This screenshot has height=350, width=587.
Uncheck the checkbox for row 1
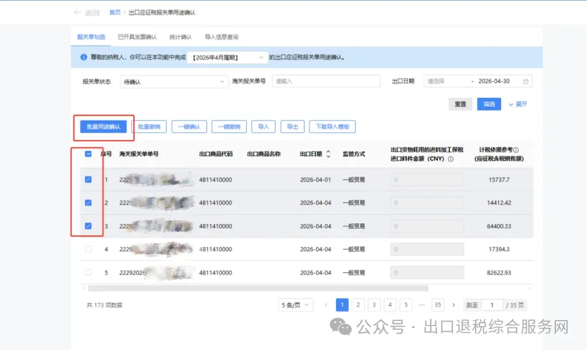click(89, 180)
